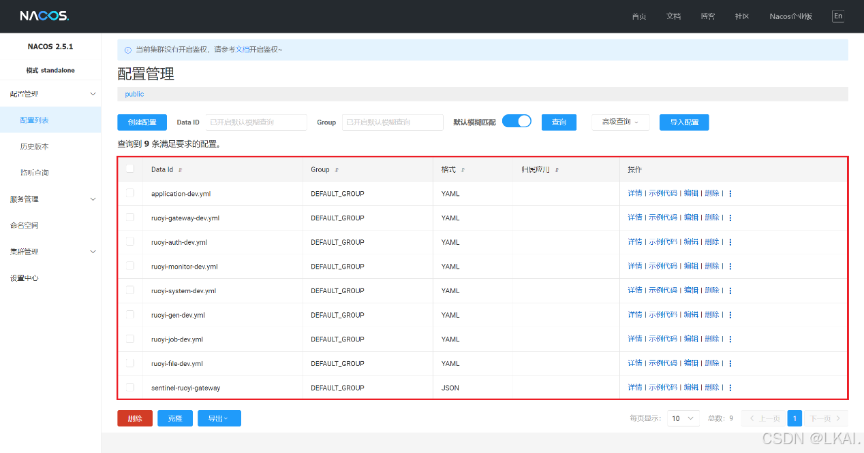Open more actions menu for sentinel-ruoyi-gateway

click(x=730, y=388)
